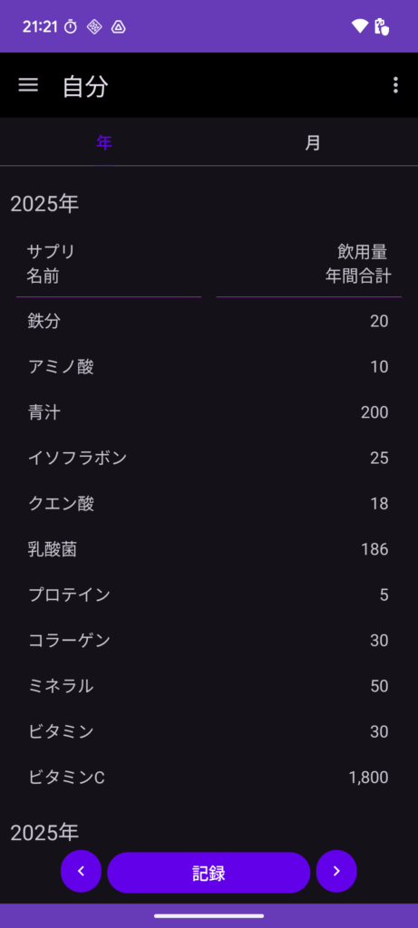Tap the timer icon in status bar
Screen dimensions: 418x928
pos(71,26)
